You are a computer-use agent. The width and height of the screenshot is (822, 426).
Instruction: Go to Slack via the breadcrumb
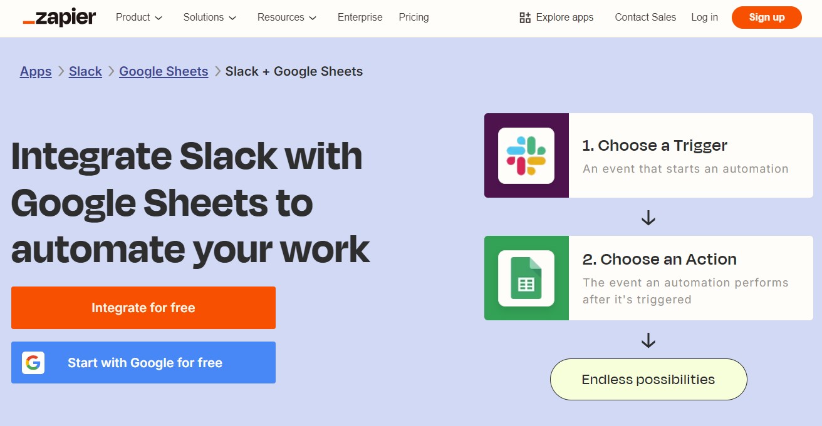coord(85,71)
